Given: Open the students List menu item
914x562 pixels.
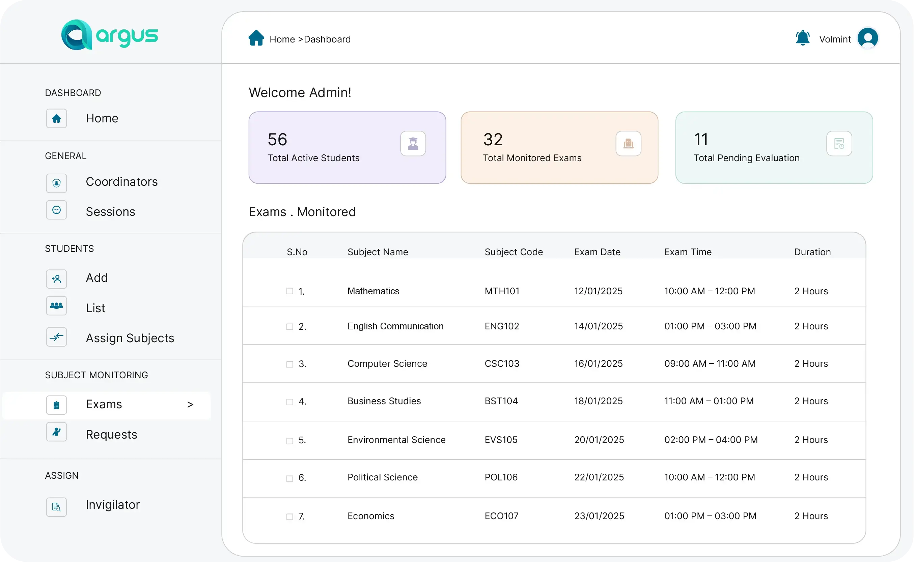Looking at the screenshot, I should tap(95, 308).
